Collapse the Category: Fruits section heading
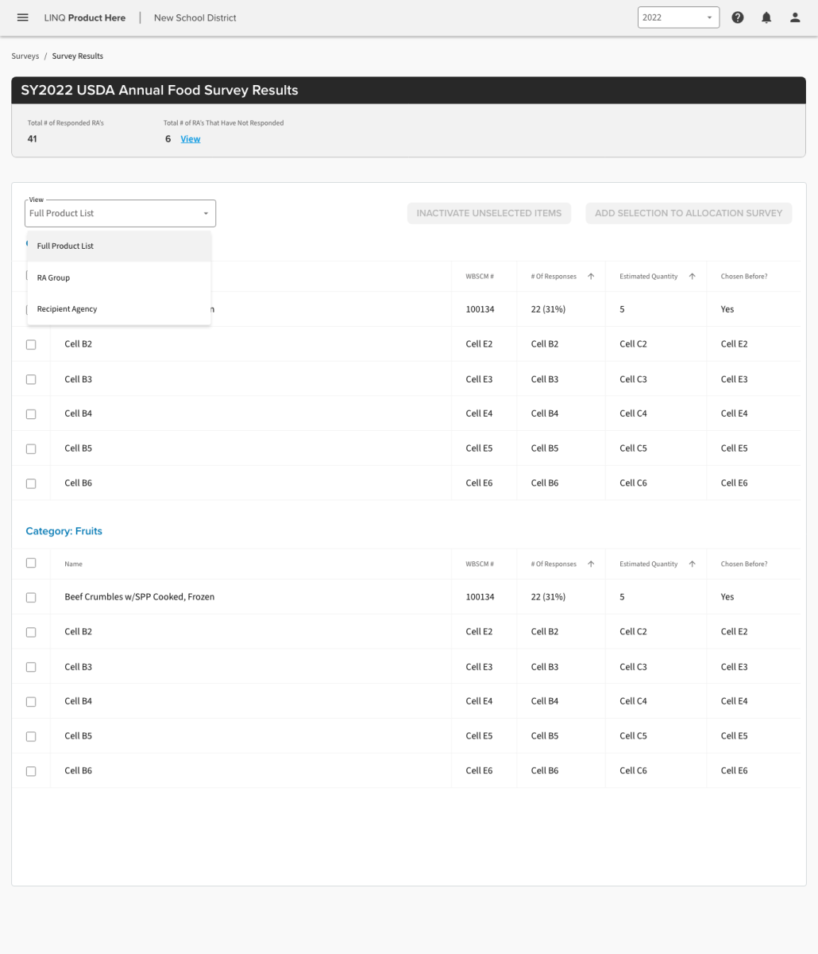This screenshot has width=818, height=954. 64,531
